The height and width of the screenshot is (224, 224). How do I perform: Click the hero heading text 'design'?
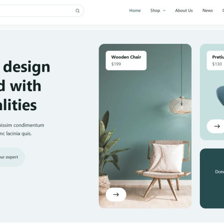27,67
